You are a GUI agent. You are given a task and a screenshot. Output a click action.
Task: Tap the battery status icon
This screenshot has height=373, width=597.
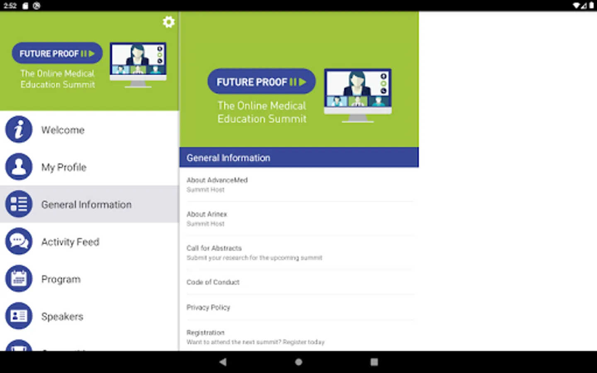pyautogui.click(x=591, y=6)
